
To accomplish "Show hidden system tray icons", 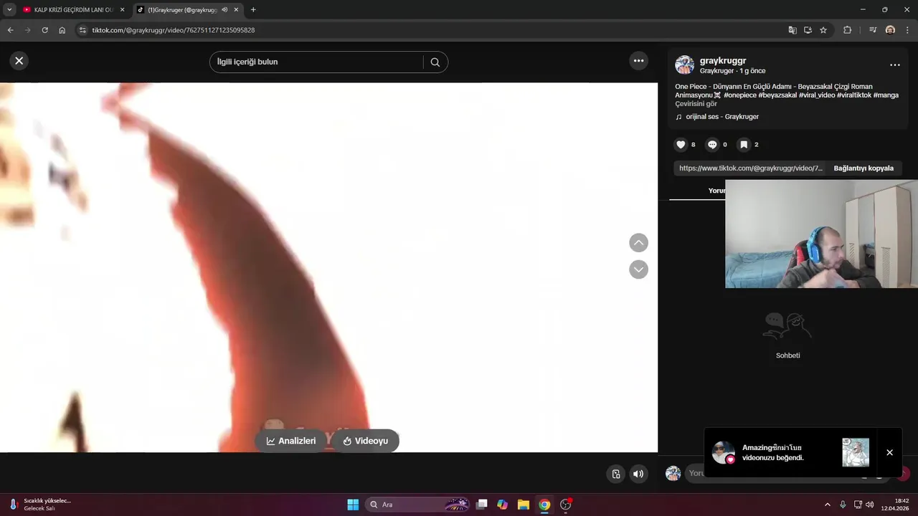I will pyautogui.click(x=827, y=505).
